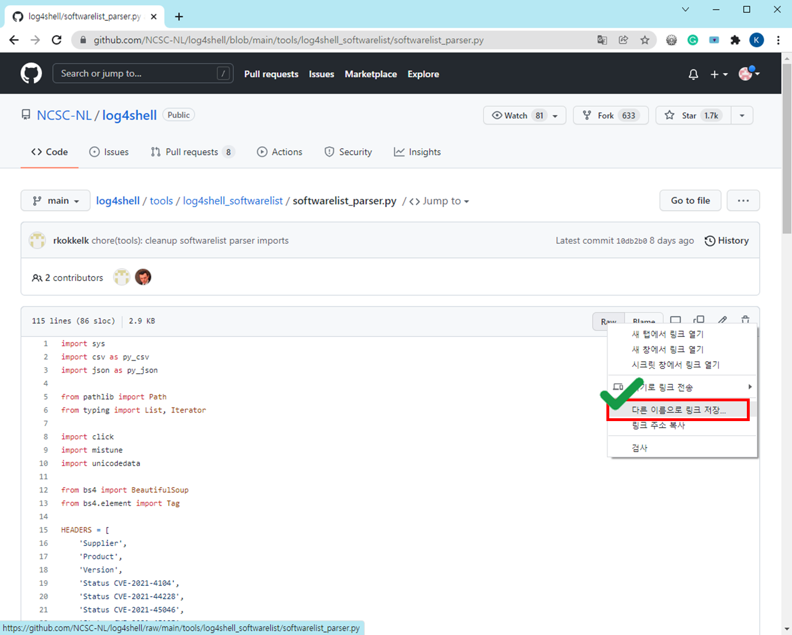Click the tools breadcrumb link
The width and height of the screenshot is (792, 635).
pyautogui.click(x=161, y=201)
